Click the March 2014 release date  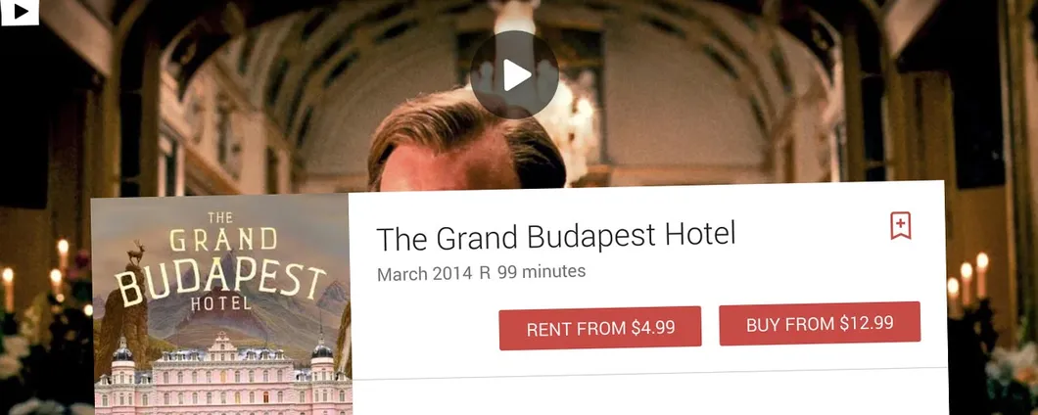click(424, 273)
